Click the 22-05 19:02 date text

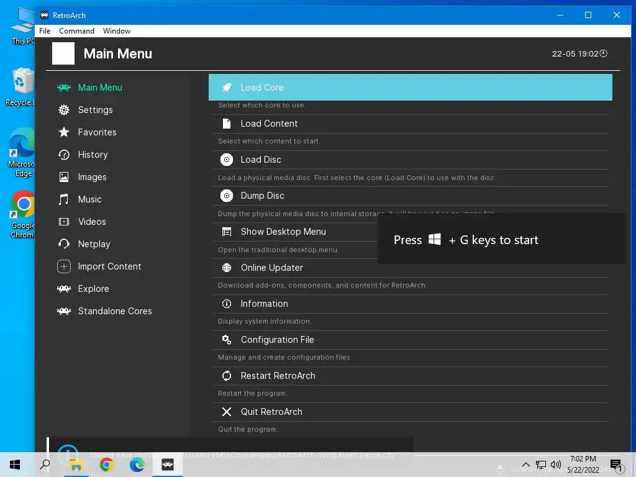[x=575, y=53]
